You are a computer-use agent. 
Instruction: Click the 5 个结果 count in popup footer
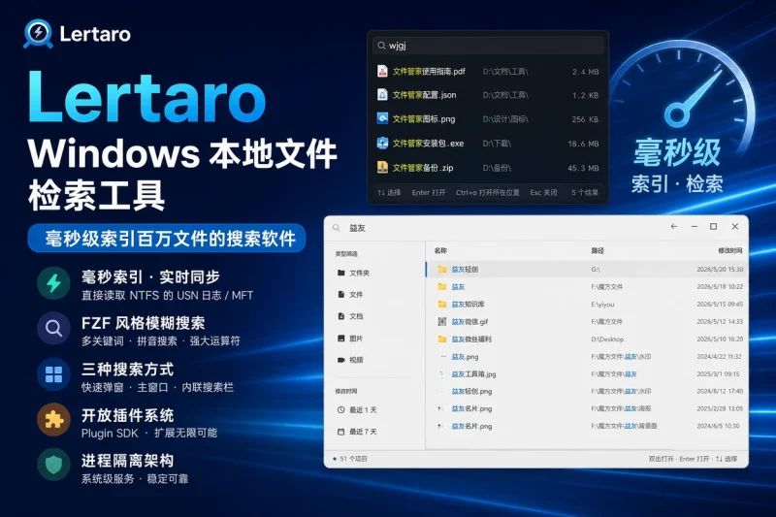coord(585,192)
